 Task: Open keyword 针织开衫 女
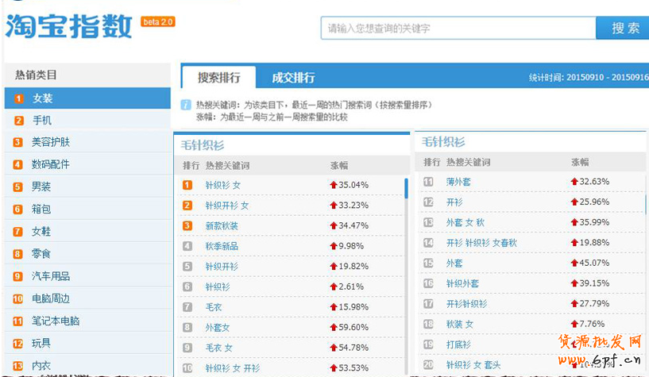click(227, 206)
